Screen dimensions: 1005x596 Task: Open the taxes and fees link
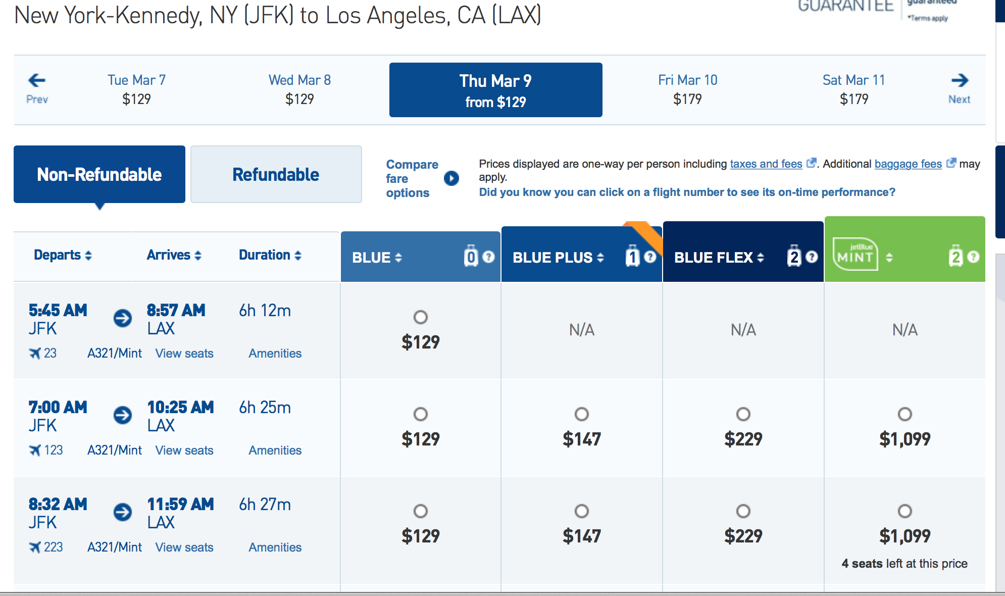pyautogui.click(x=766, y=164)
